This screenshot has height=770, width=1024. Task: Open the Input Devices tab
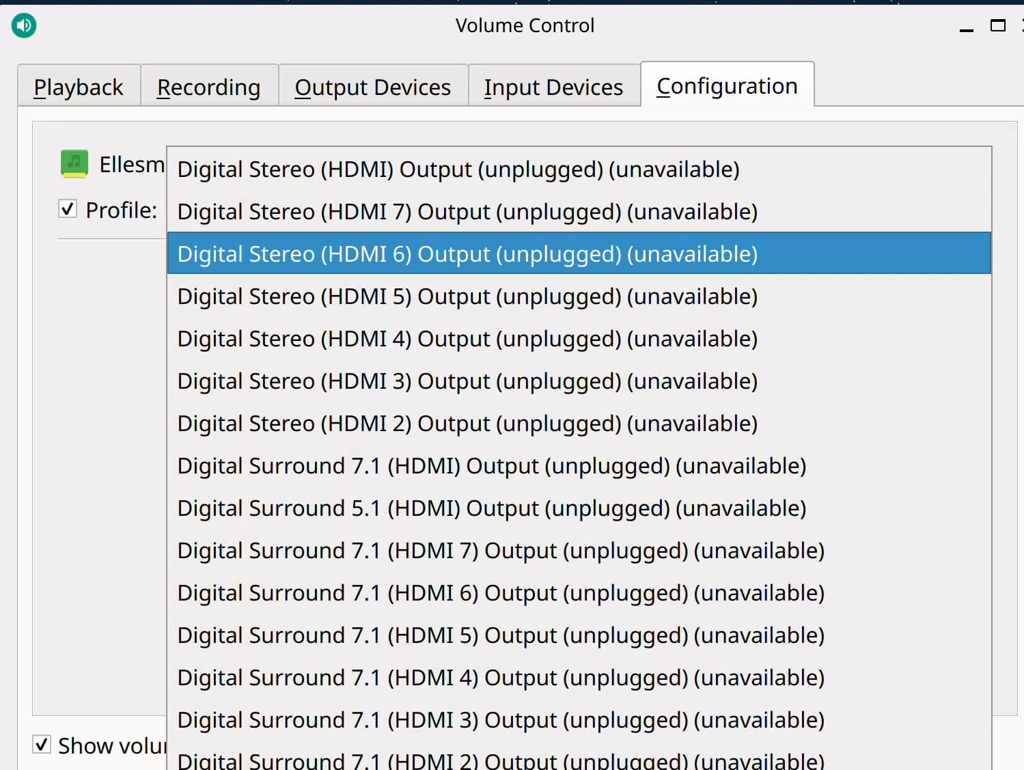[x=553, y=87]
